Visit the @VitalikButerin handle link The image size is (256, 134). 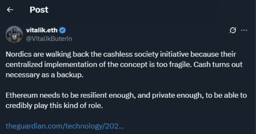click(49, 39)
